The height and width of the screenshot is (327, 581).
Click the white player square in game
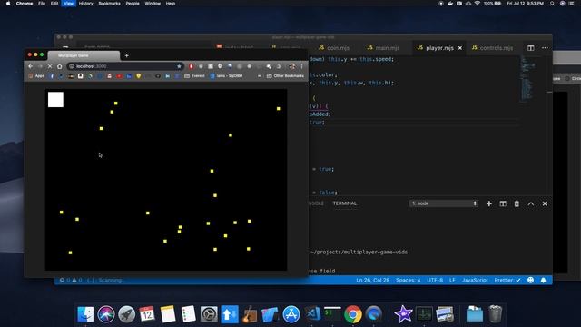click(55, 100)
